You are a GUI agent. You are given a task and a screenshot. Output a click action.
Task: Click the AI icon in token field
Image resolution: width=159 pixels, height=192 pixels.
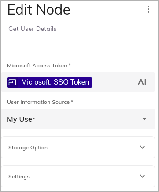coord(142,82)
